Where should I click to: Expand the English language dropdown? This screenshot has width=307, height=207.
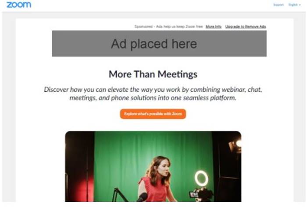[x=294, y=5]
